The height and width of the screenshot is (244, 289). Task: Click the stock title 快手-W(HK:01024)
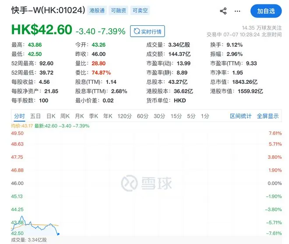[48, 10]
